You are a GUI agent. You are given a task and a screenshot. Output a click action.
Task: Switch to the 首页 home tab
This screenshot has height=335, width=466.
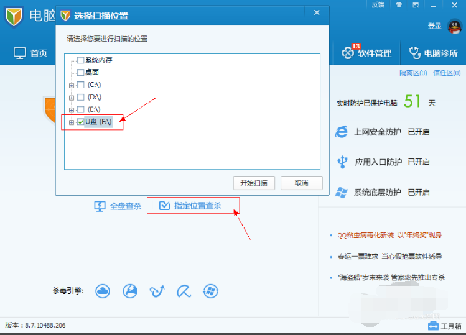(x=31, y=53)
